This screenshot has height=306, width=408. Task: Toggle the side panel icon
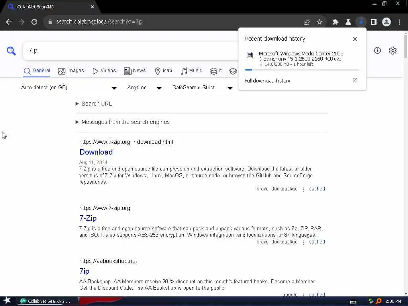374,22
